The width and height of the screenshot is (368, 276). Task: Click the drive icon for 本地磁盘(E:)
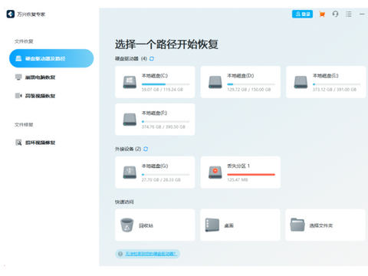point(301,82)
